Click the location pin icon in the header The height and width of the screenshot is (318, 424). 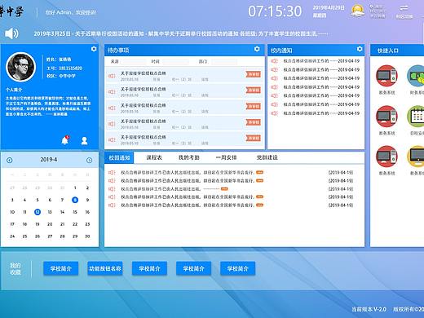tap(372, 7)
